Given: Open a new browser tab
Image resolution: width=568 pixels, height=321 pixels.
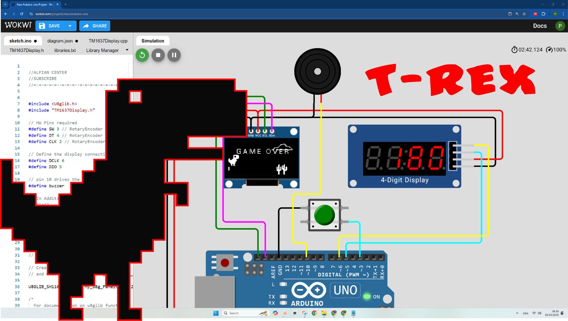Looking at the screenshot, I should pyautogui.click(x=65, y=5).
